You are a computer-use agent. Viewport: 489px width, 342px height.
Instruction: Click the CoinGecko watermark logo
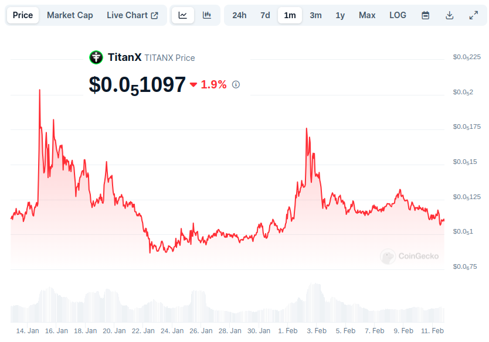[x=388, y=256]
